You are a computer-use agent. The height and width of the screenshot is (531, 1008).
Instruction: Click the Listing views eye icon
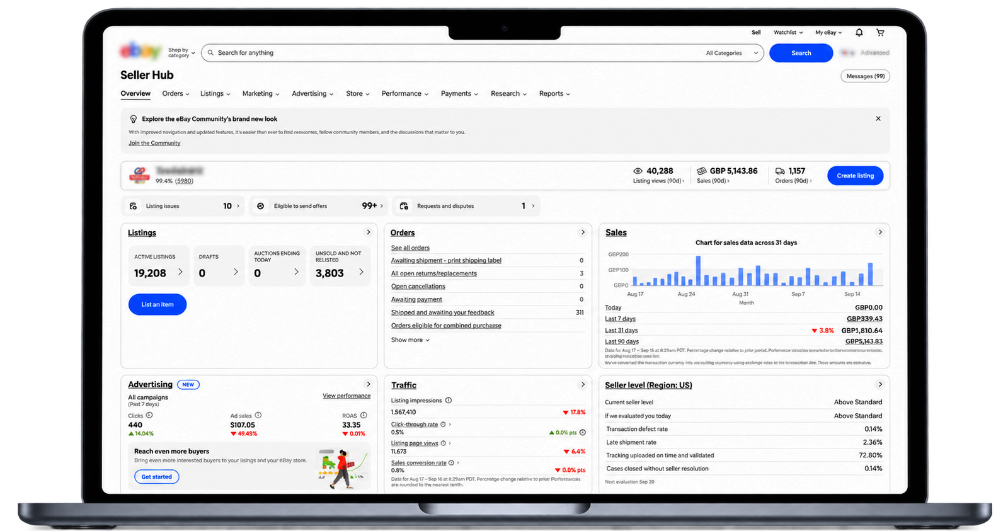point(638,171)
